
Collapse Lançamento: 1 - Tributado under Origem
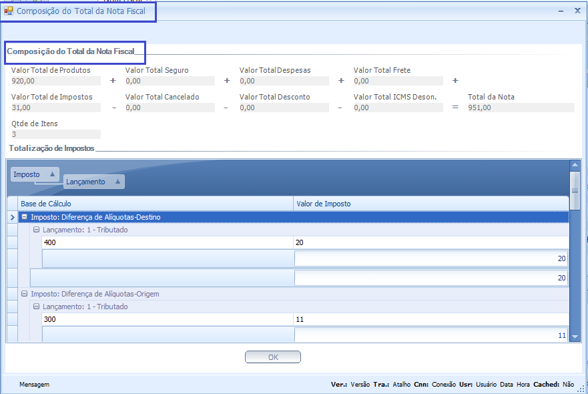37,307
